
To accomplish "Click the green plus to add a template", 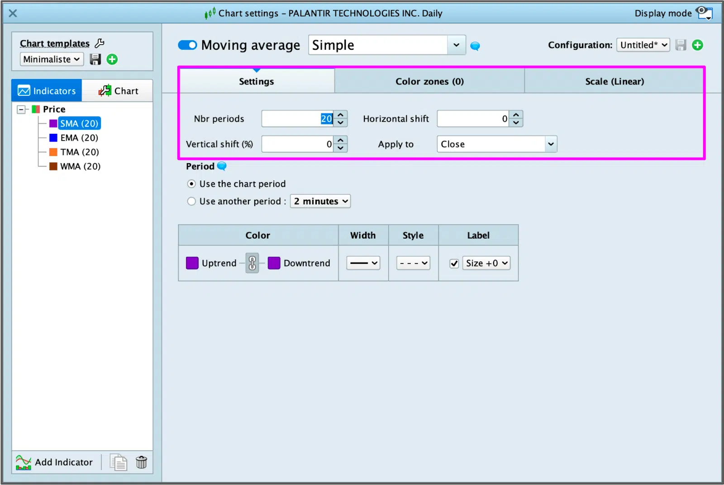I will pyautogui.click(x=112, y=59).
